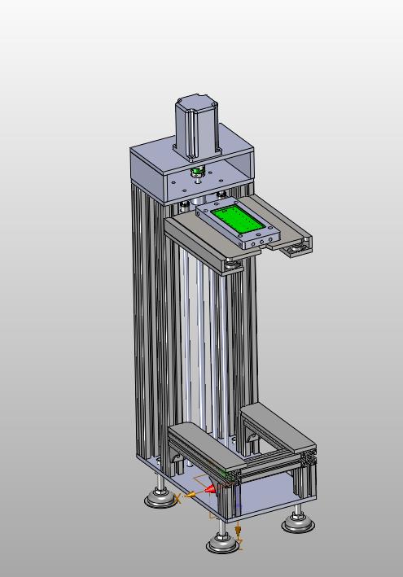Select the left gray rail pad at base
The image size is (403, 577).
pos(208,446)
